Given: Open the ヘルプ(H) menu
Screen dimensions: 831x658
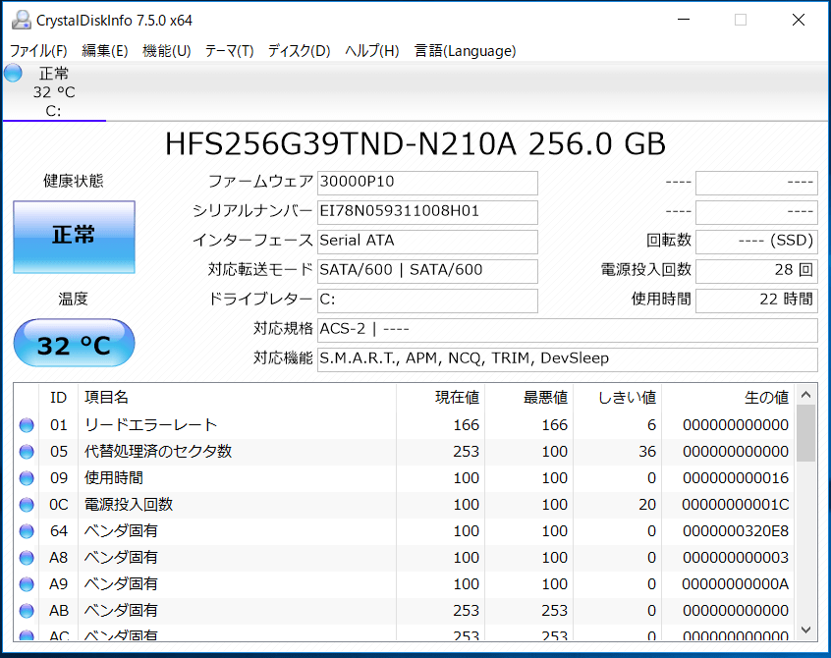Looking at the screenshot, I should click(372, 51).
